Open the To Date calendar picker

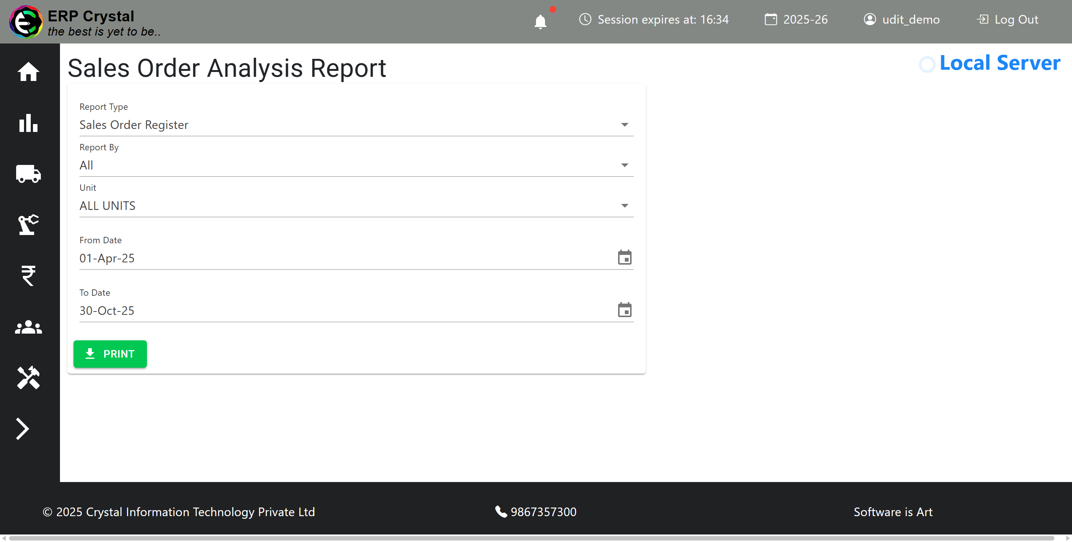pos(624,310)
